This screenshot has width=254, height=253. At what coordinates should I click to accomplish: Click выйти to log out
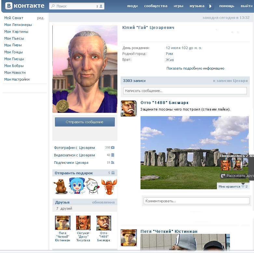(x=247, y=6)
